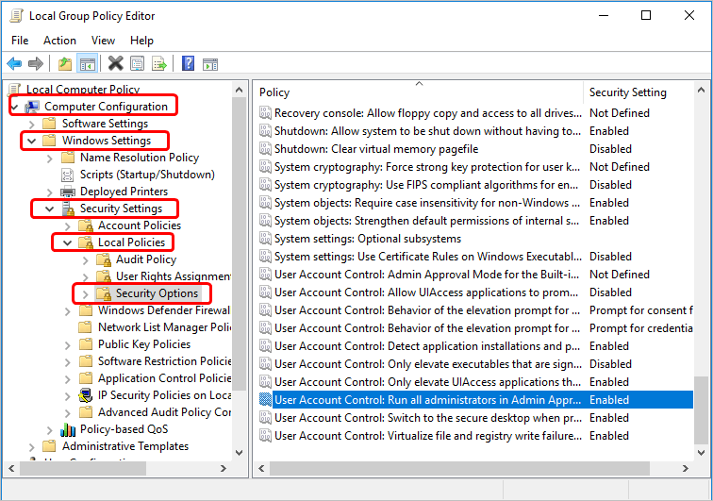Viewport: 713px width, 501px height.
Task: Click the Deployed Printers printer icon
Action: click(68, 192)
